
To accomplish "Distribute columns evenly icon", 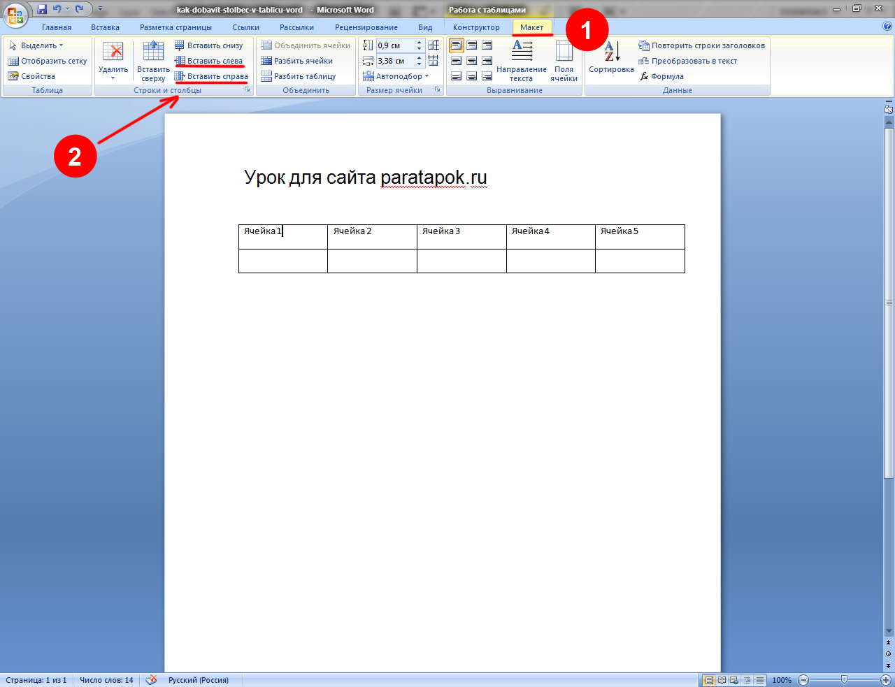I will (x=434, y=61).
